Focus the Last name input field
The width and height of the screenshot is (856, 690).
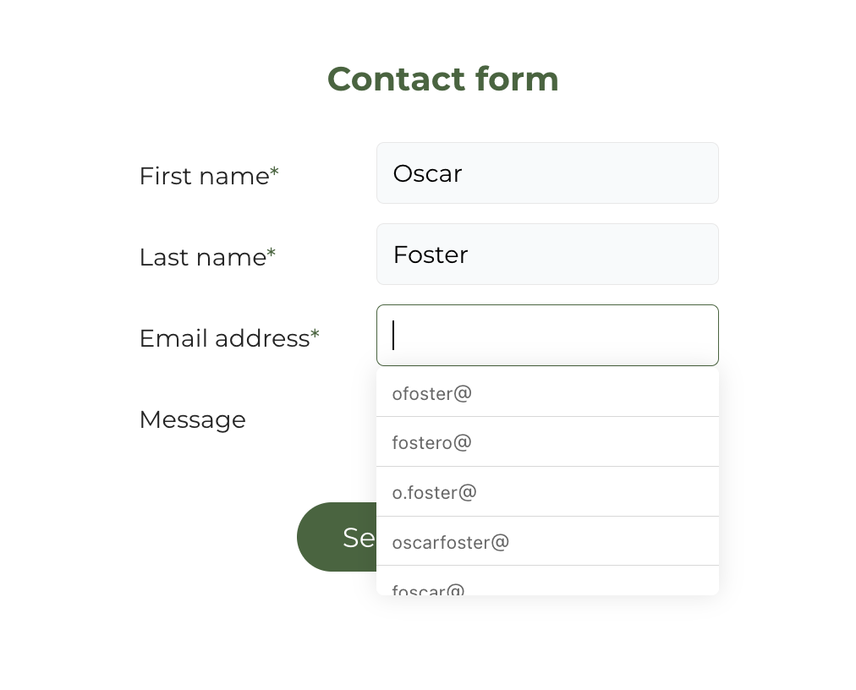point(547,254)
